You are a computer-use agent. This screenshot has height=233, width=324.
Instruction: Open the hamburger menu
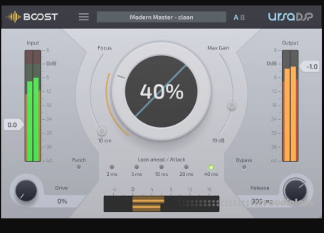click(x=84, y=17)
